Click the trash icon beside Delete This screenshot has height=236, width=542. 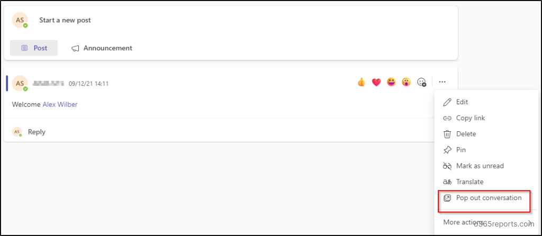[447, 134]
